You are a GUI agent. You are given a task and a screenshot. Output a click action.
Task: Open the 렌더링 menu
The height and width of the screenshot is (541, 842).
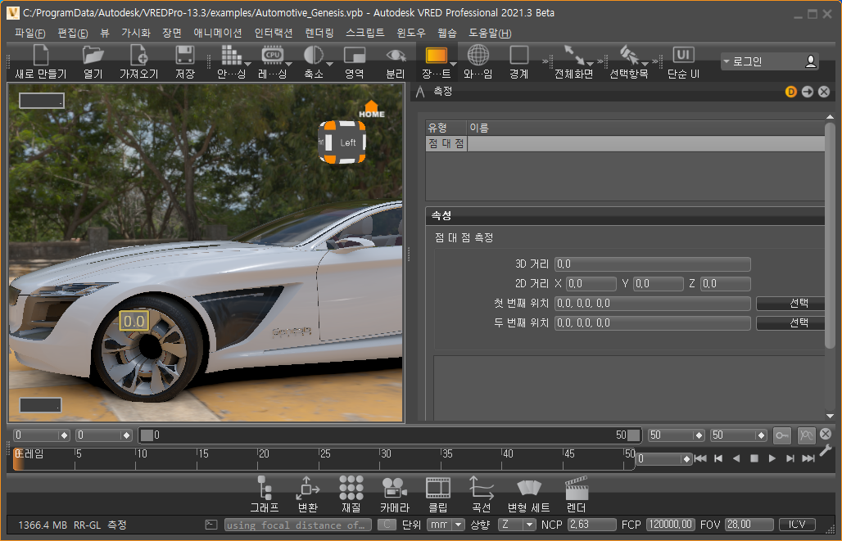319,34
